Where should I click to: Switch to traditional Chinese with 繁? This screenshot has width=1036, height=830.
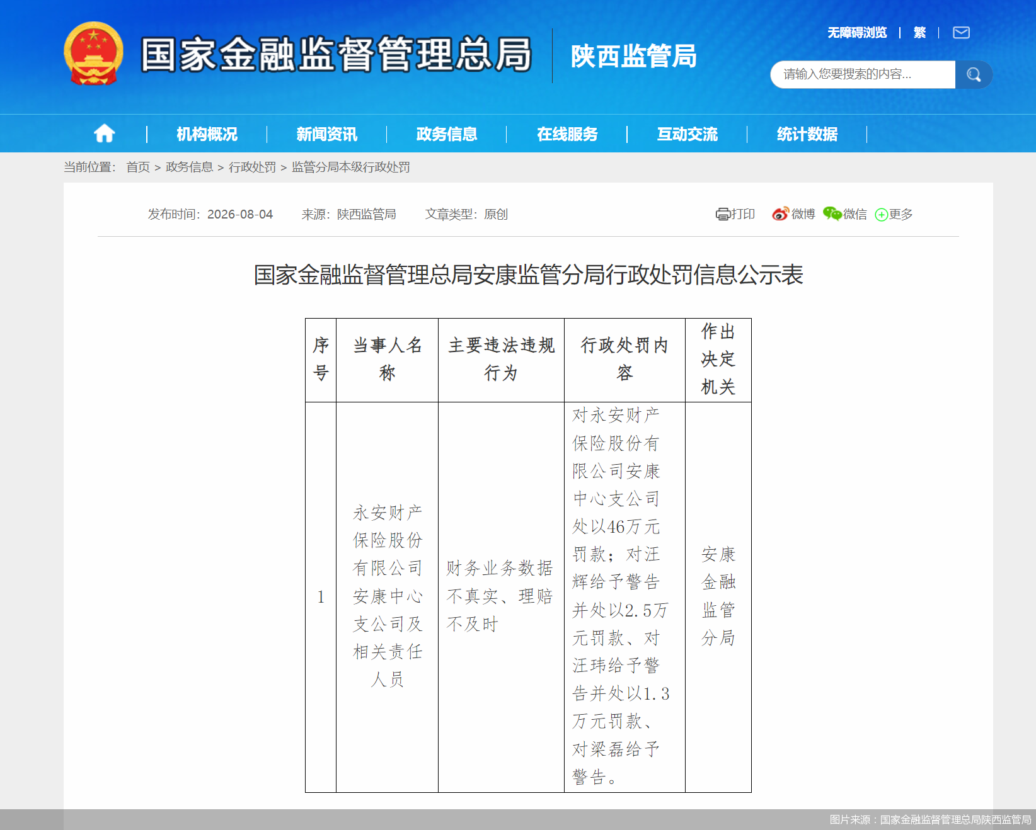pyautogui.click(x=919, y=33)
